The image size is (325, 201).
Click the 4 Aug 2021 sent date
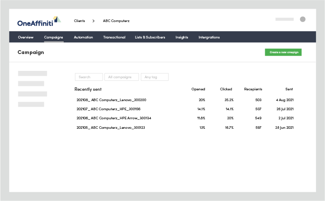coord(285,100)
